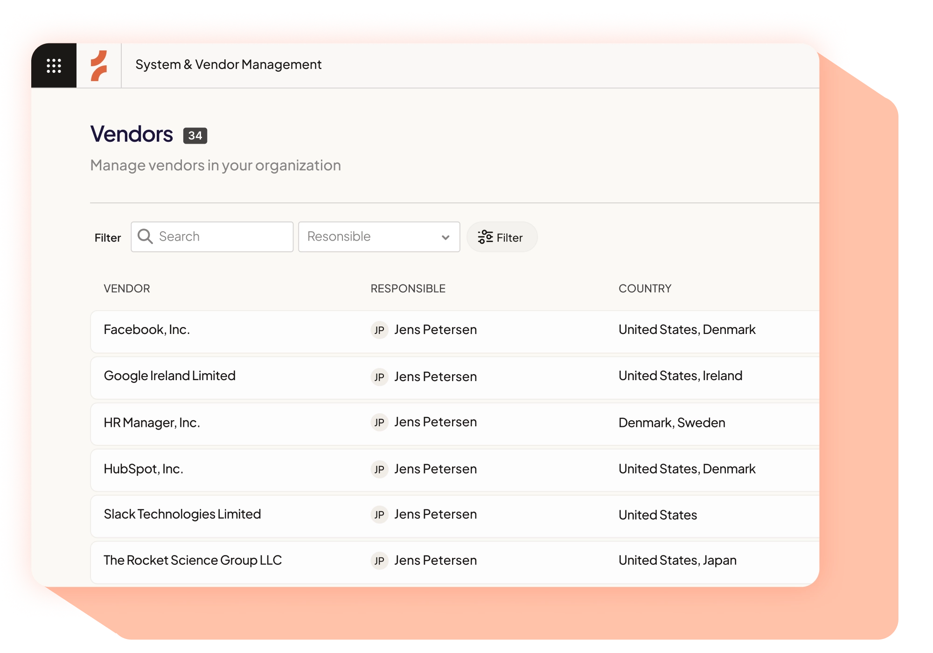Expand the Resonsible dropdown
The image size is (933, 653).
(x=446, y=237)
